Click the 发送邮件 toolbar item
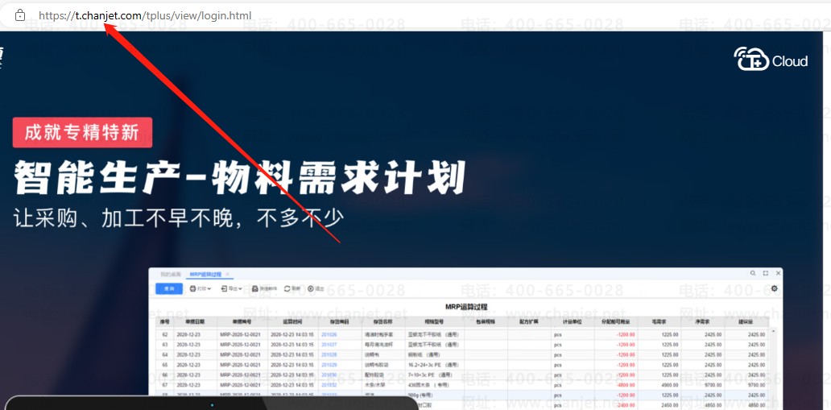Viewport: 831px width, 410px height. click(264, 288)
